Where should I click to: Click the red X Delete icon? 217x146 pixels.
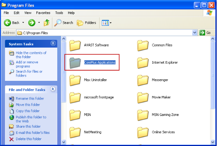tap(11, 139)
